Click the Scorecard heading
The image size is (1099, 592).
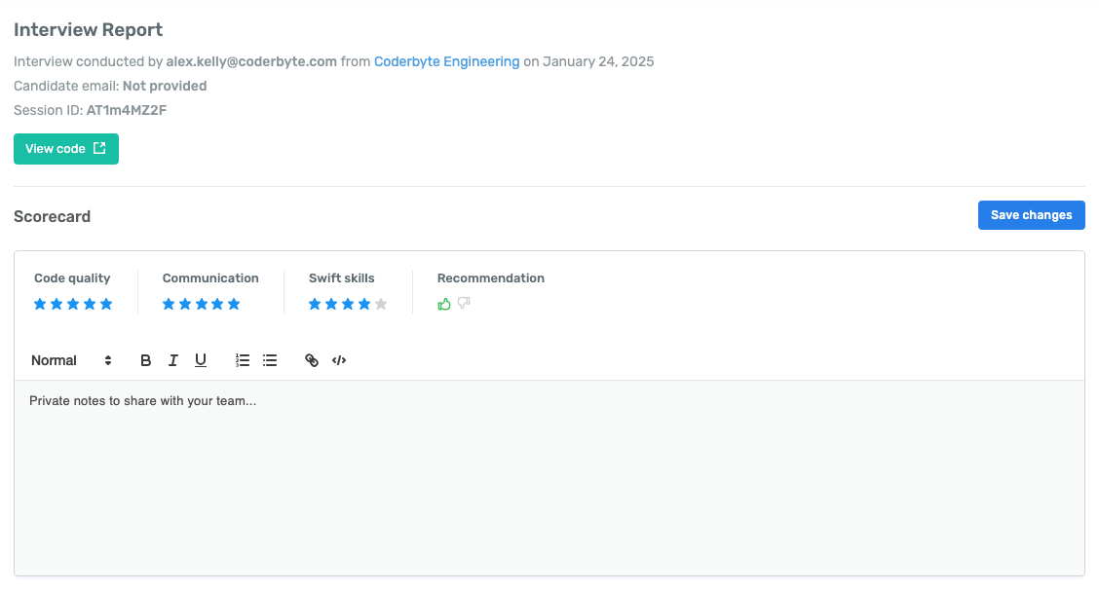coord(52,216)
